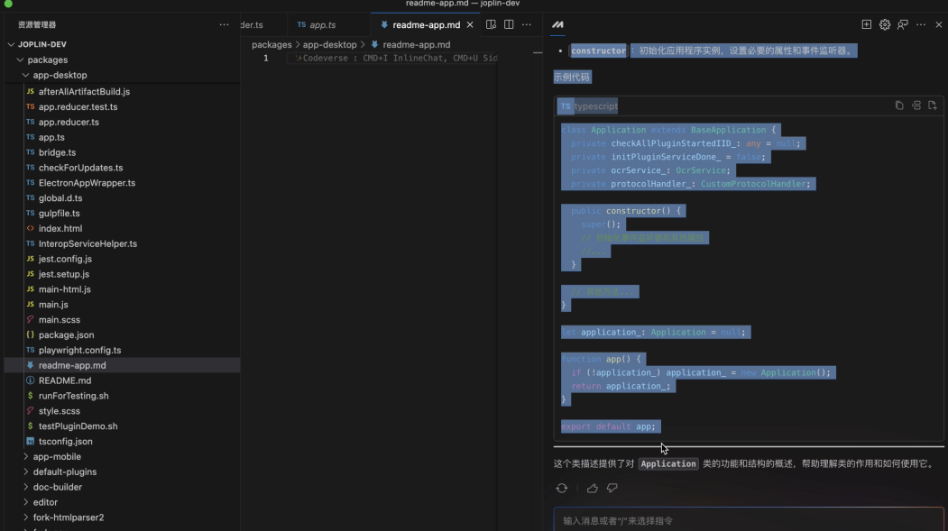Insert code block into editor
948x531 pixels.
[x=916, y=105]
